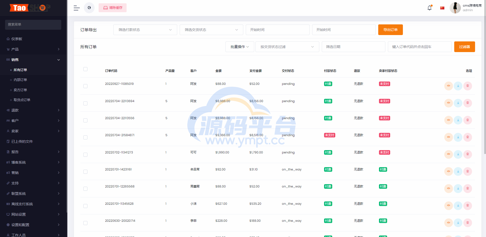Click the 过滤器 filter button
486x237 pixels.
tap(464, 47)
